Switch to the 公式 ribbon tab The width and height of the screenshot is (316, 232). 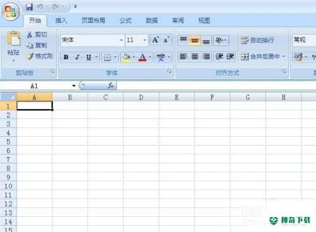[126, 20]
